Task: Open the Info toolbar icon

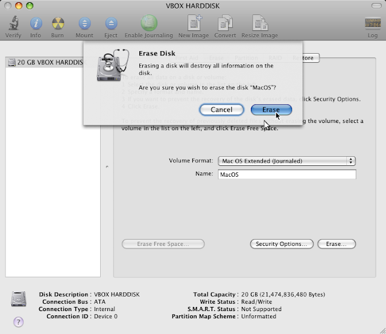Action: tap(36, 24)
